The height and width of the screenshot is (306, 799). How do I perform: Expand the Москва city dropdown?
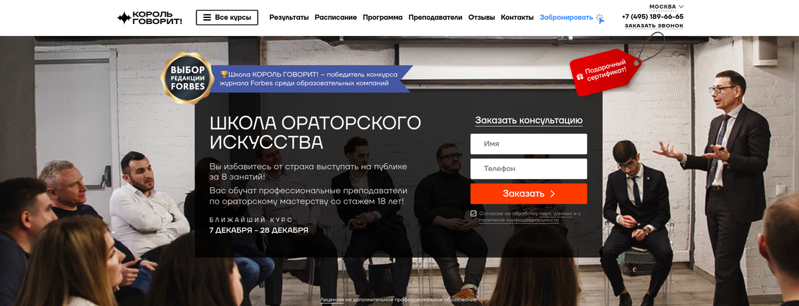[666, 7]
